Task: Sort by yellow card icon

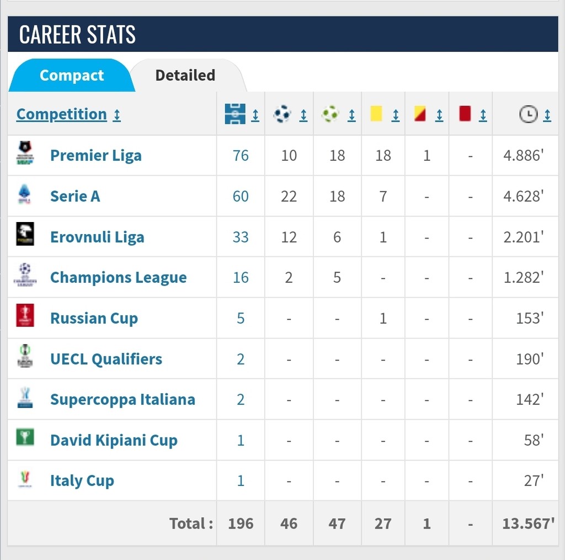Action: pos(377,114)
